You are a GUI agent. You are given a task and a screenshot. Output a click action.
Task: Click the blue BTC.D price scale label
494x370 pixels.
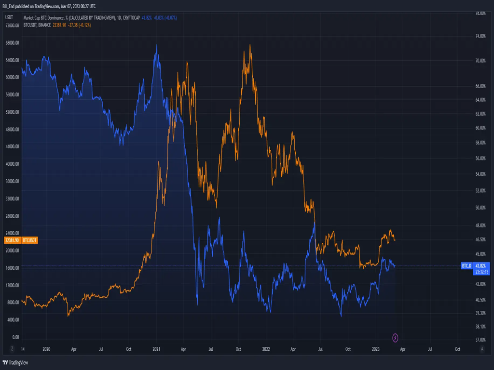coord(466,265)
